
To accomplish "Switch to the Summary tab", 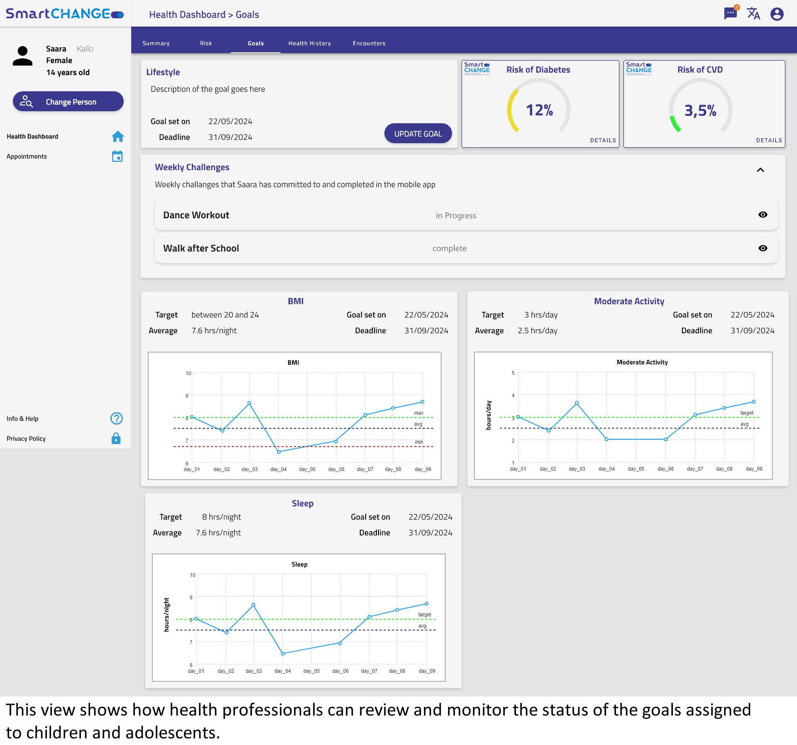I will click(156, 43).
